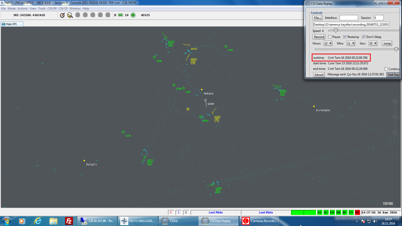Select preset view button 1
Screen dimensions: 402x226
pos(78,15)
